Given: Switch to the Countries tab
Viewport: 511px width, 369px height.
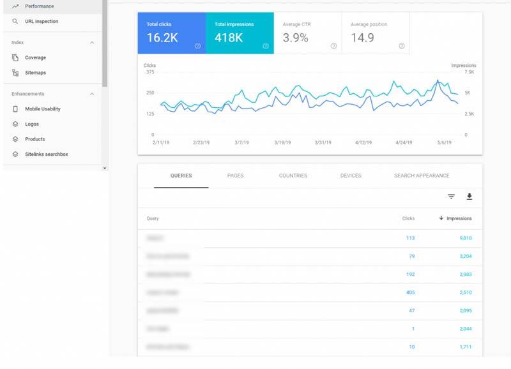Looking at the screenshot, I should point(293,176).
